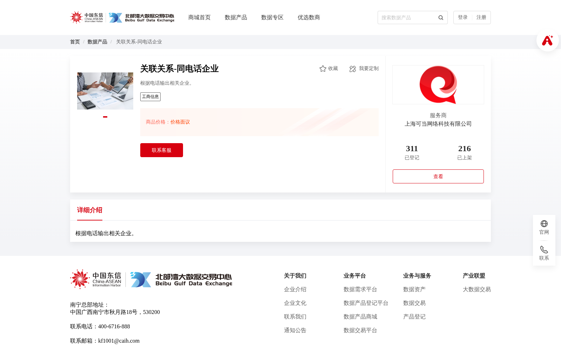The image size is (561, 350).
Task: Open the 商城首页 menu item
Action: [x=200, y=17]
